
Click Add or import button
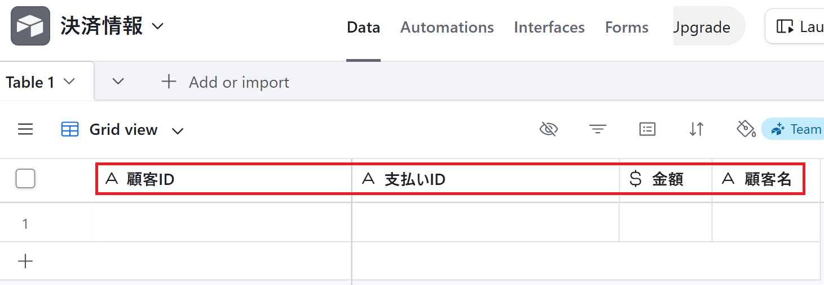[225, 82]
